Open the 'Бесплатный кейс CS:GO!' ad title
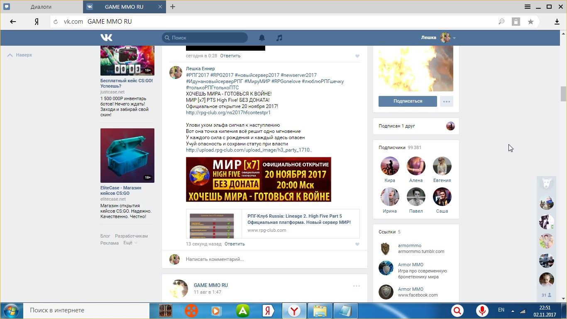This screenshot has width=567, height=319. [x=127, y=83]
